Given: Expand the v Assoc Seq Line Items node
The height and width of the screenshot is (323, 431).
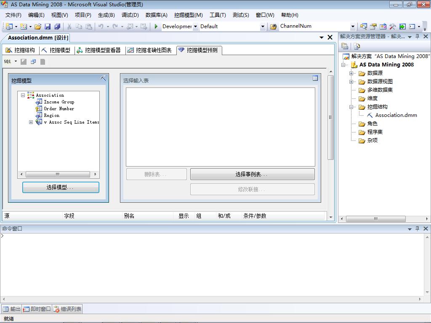Looking at the screenshot, I should (x=31, y=122).
